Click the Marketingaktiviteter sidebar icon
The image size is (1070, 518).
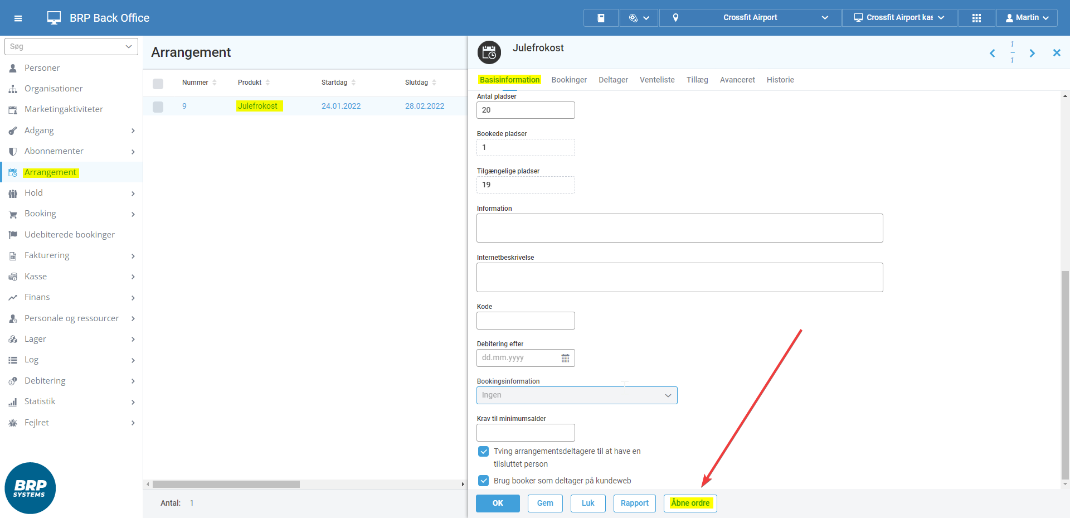coord(13,110)
